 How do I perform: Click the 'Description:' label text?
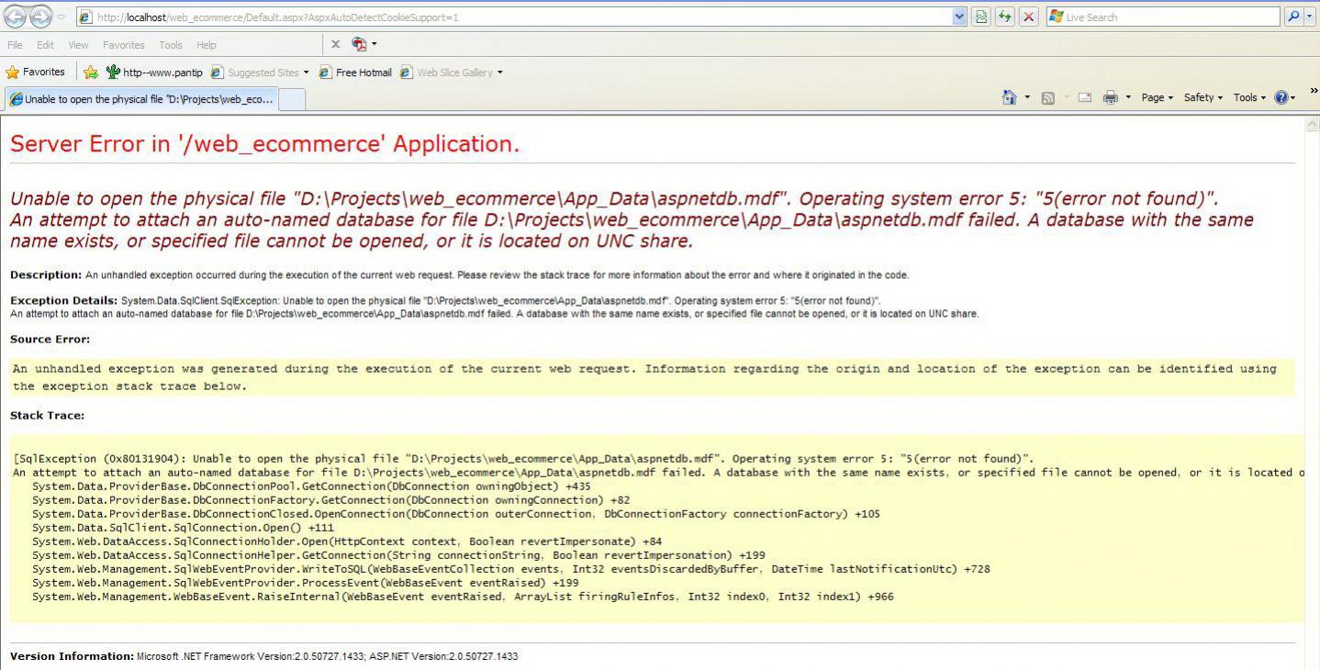[46, 274]
